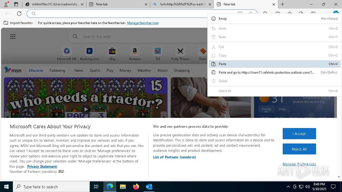Click the browser Back arrow
Image resolution: width=342 pixels, height=192 pixels.
pos(7,13)
